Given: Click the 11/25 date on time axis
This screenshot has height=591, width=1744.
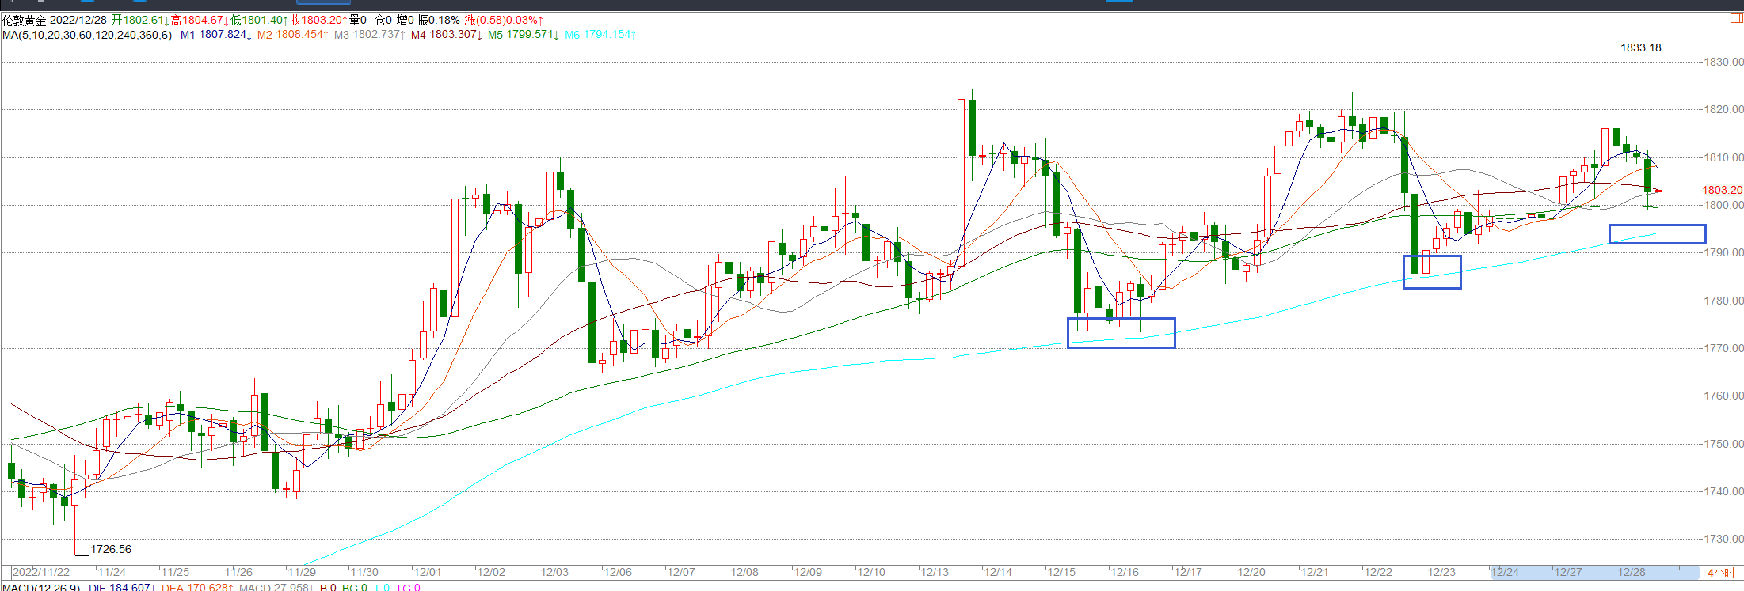Looking at the screenshot, I should tap(175, 572).
